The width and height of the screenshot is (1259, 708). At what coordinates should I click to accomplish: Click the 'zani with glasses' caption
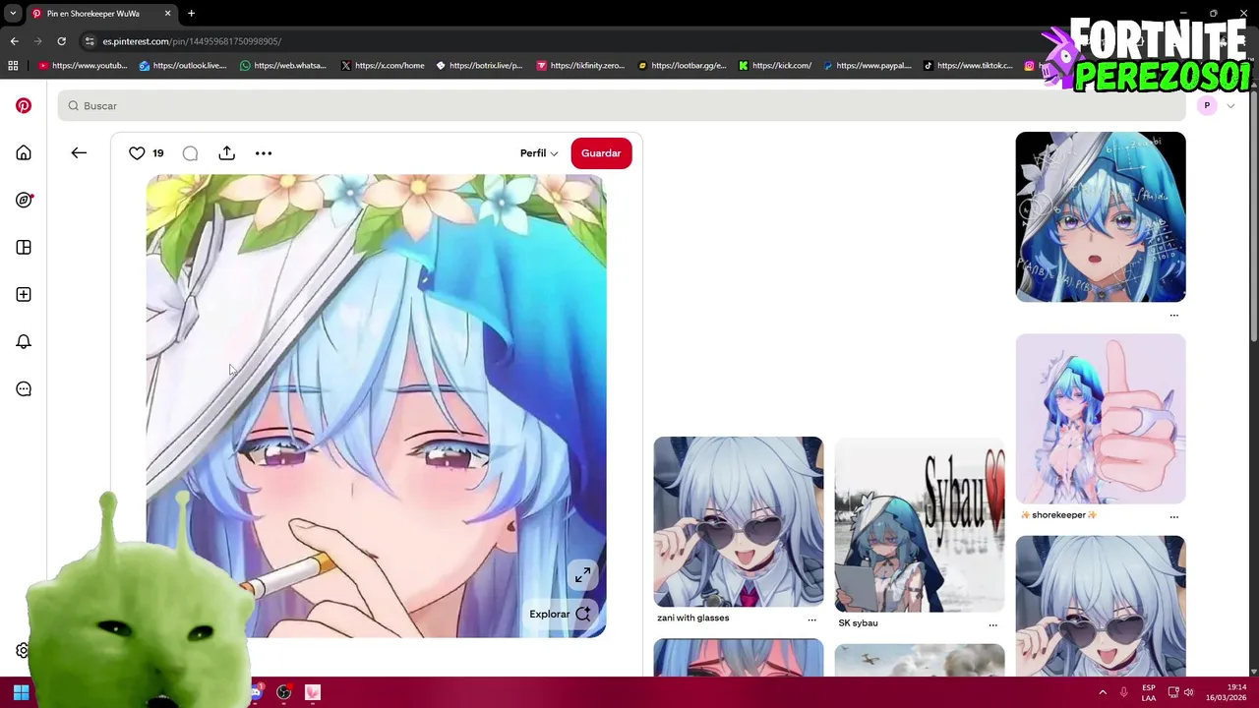coord(692,618)
